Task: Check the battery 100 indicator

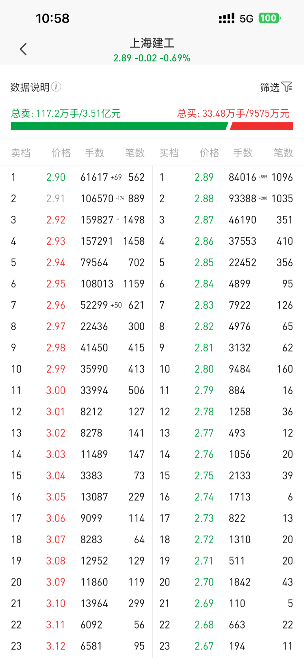Action: (270, 18)
